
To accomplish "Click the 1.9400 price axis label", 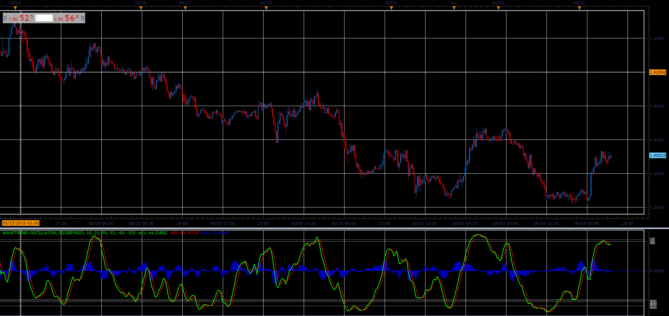I will pos(657,38).
